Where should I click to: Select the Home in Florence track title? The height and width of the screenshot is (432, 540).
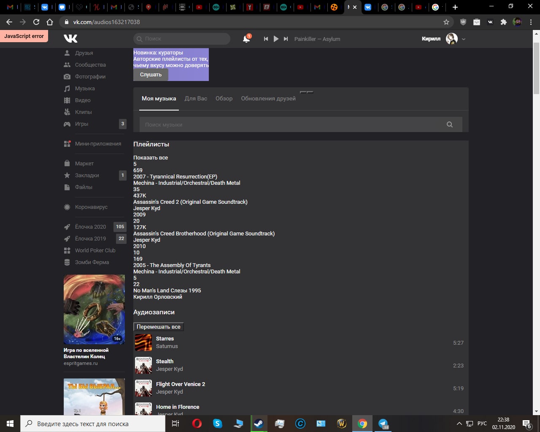[x=178, y=407]
